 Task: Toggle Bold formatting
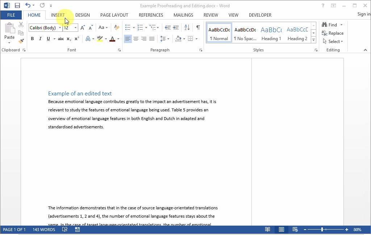32,39
